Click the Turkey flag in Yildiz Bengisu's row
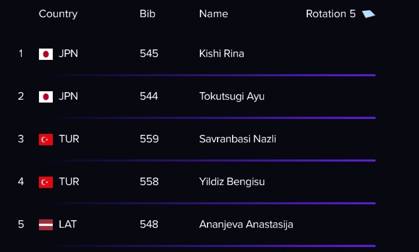Viewport: 419px width, 252px height. coord(46,183)
